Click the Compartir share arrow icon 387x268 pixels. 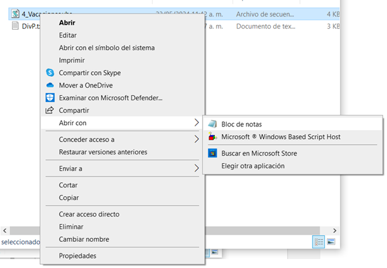(50, 111)
